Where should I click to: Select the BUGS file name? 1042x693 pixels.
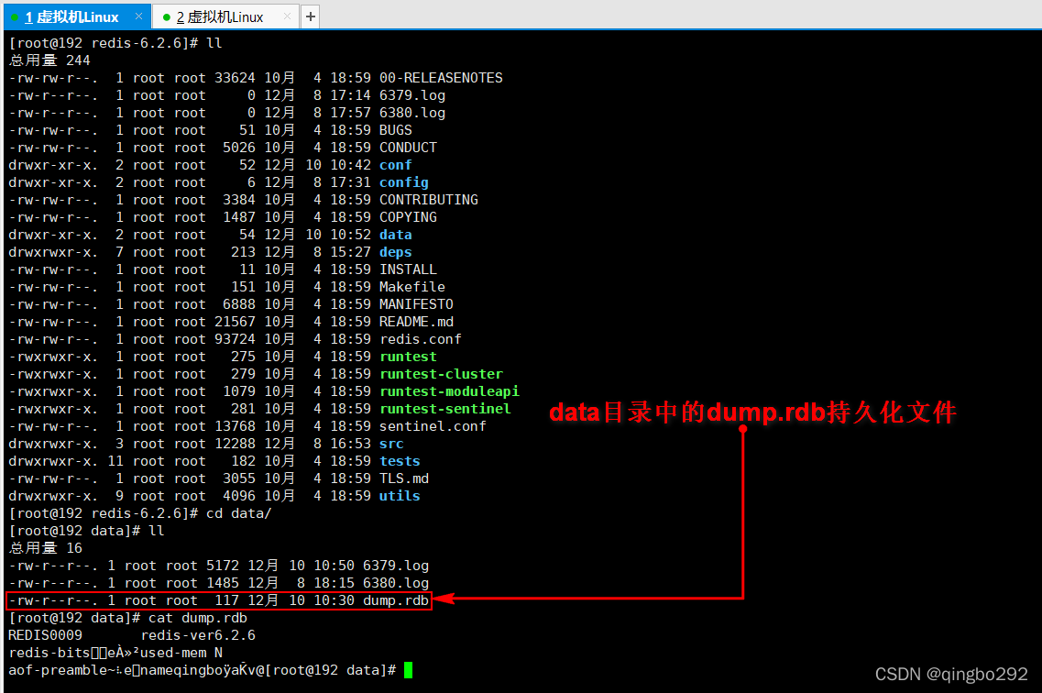tap(395, 130)
